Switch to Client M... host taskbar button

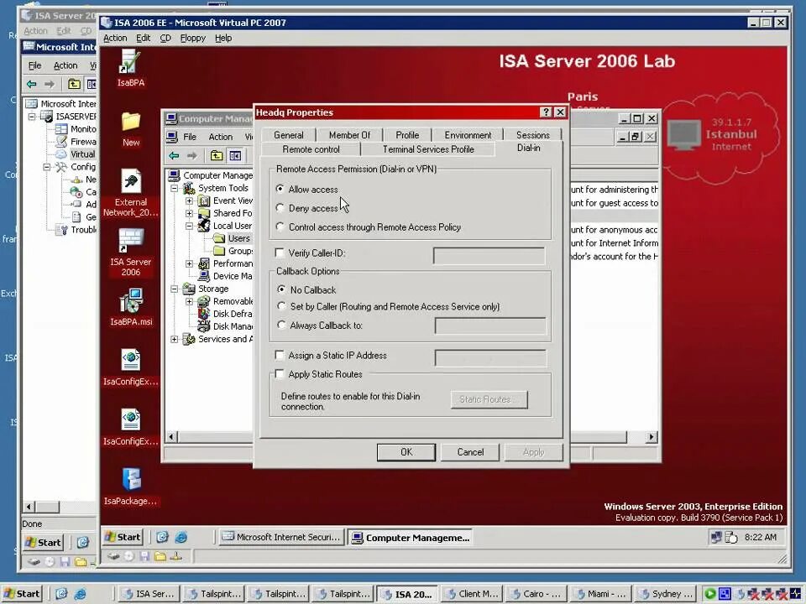coord(473,594)
